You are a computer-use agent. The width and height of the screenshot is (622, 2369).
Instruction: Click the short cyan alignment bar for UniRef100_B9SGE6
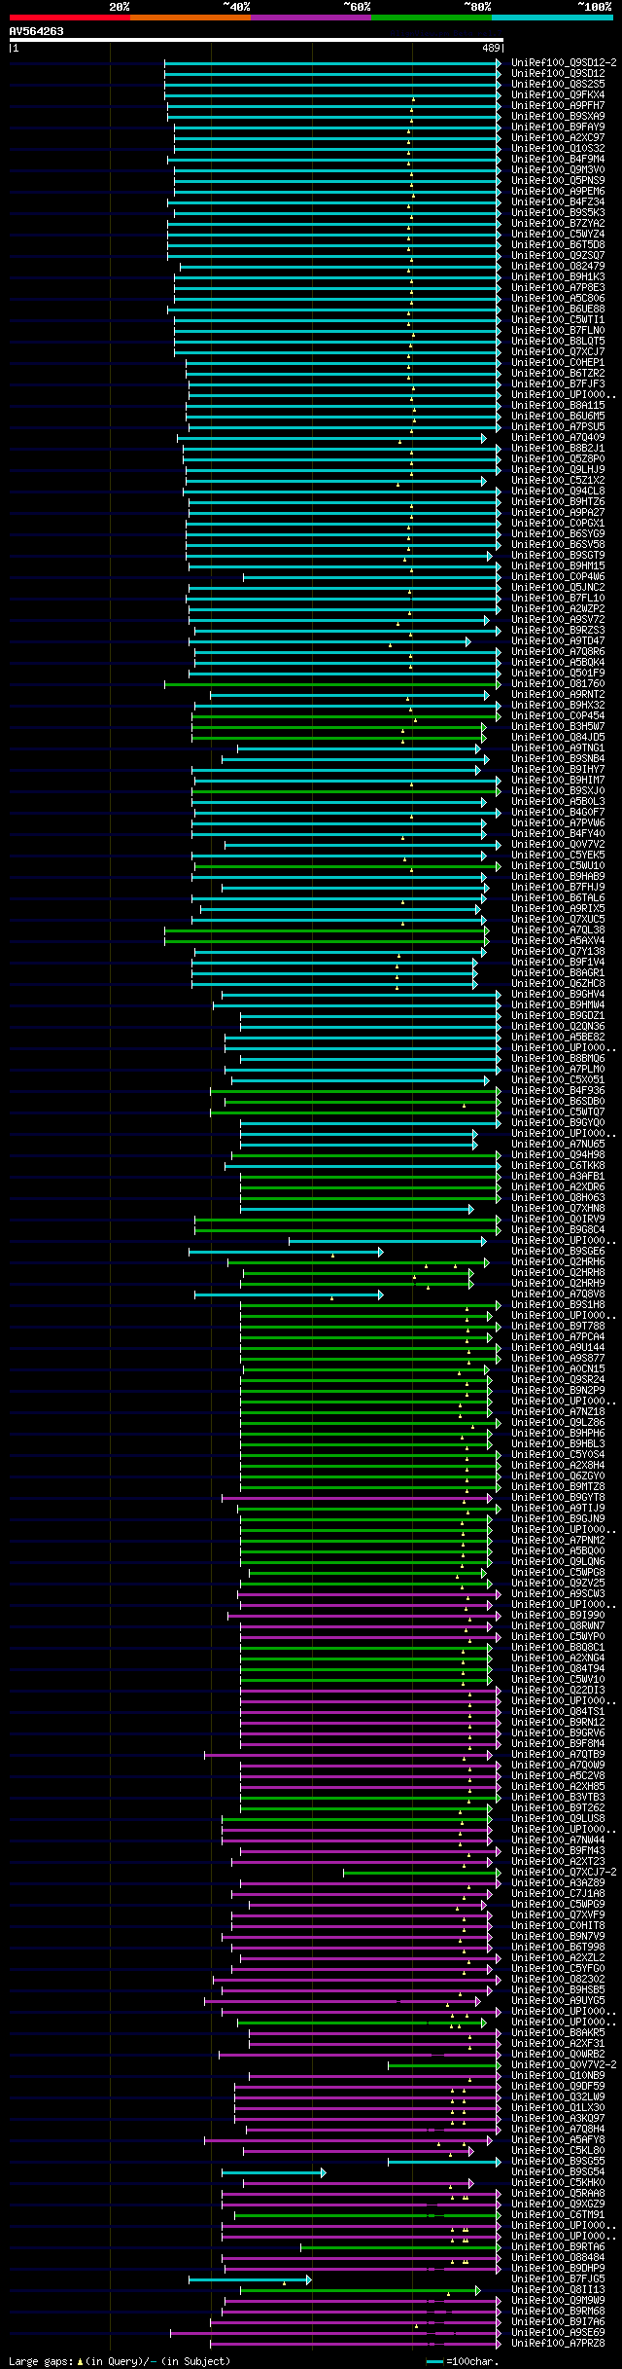[x=286, y=1252]
